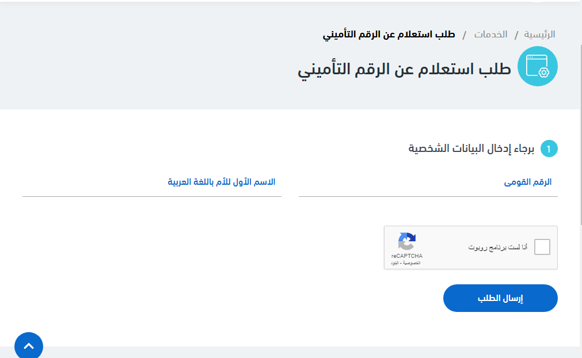Click breadcrumb item طلب استعلام عن الرقم التأميني
This screenshot has width=582, height=358.
tap(389, 34)
